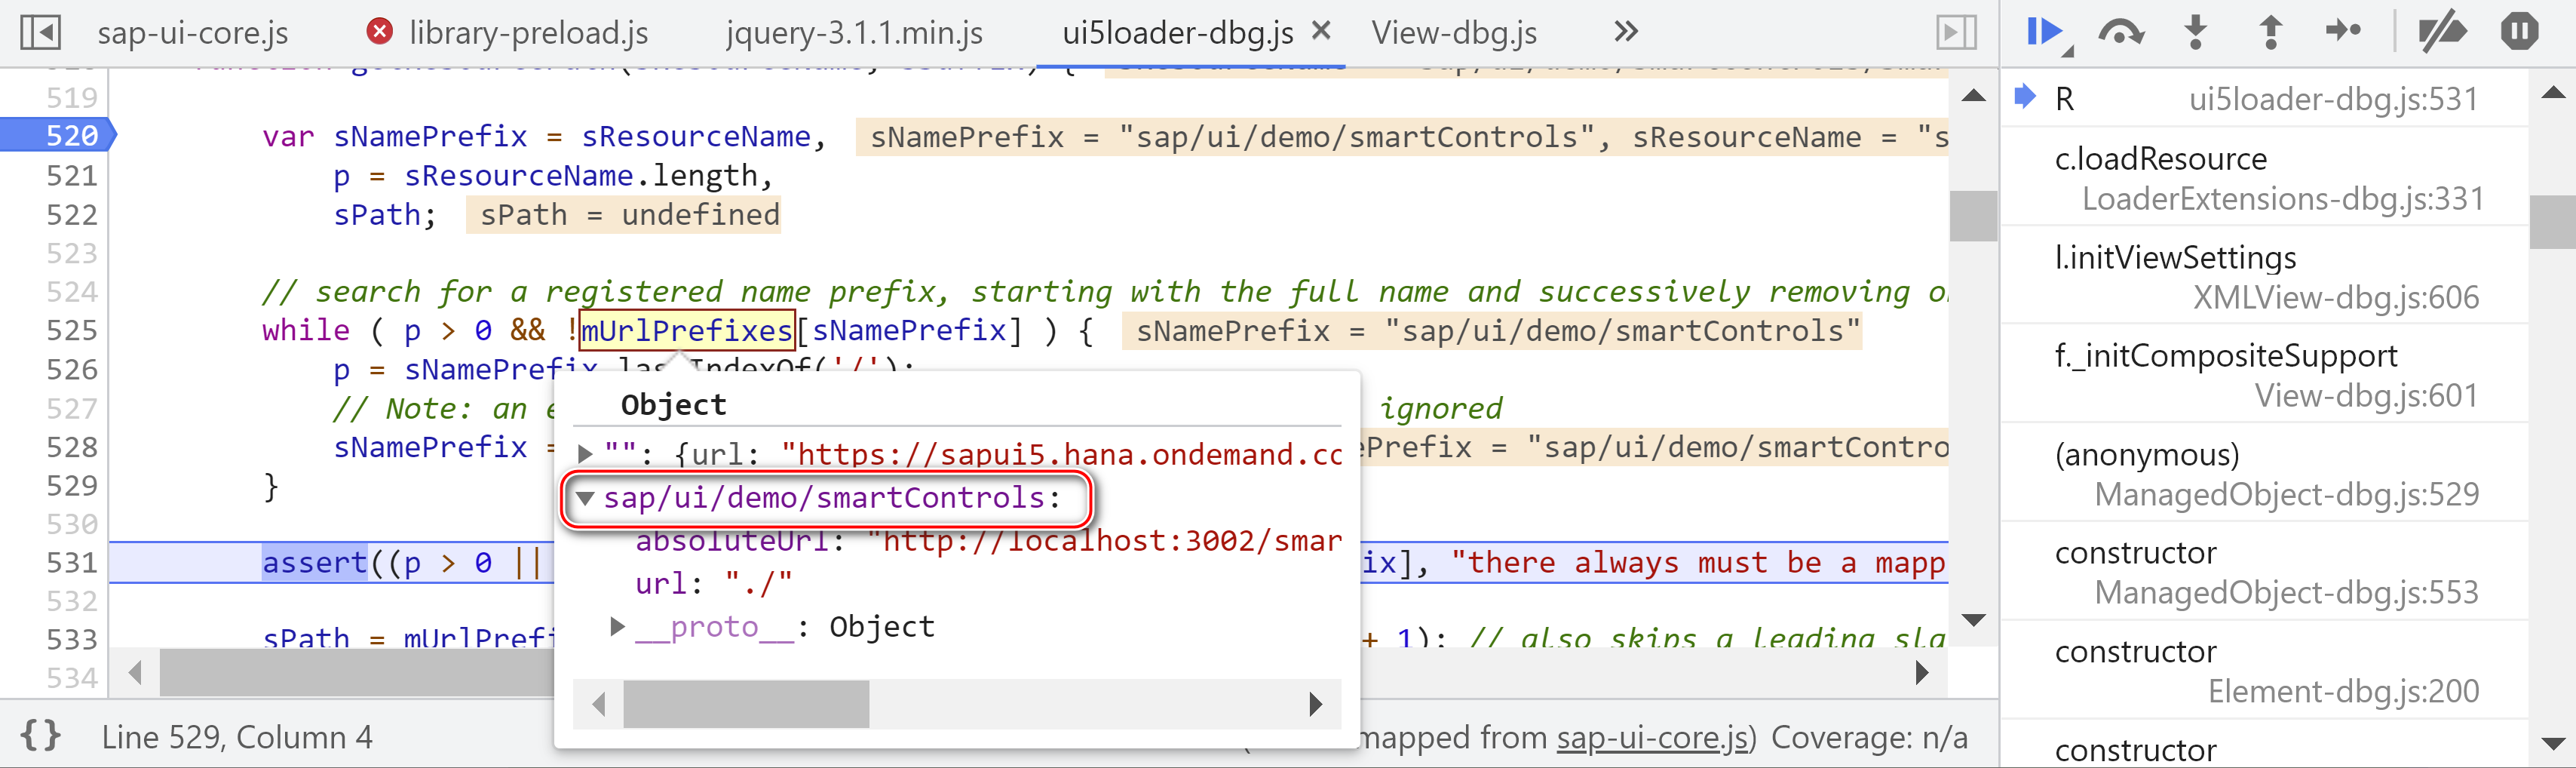Click the Line 529, Column 4 status text

[x=237, y=738]
